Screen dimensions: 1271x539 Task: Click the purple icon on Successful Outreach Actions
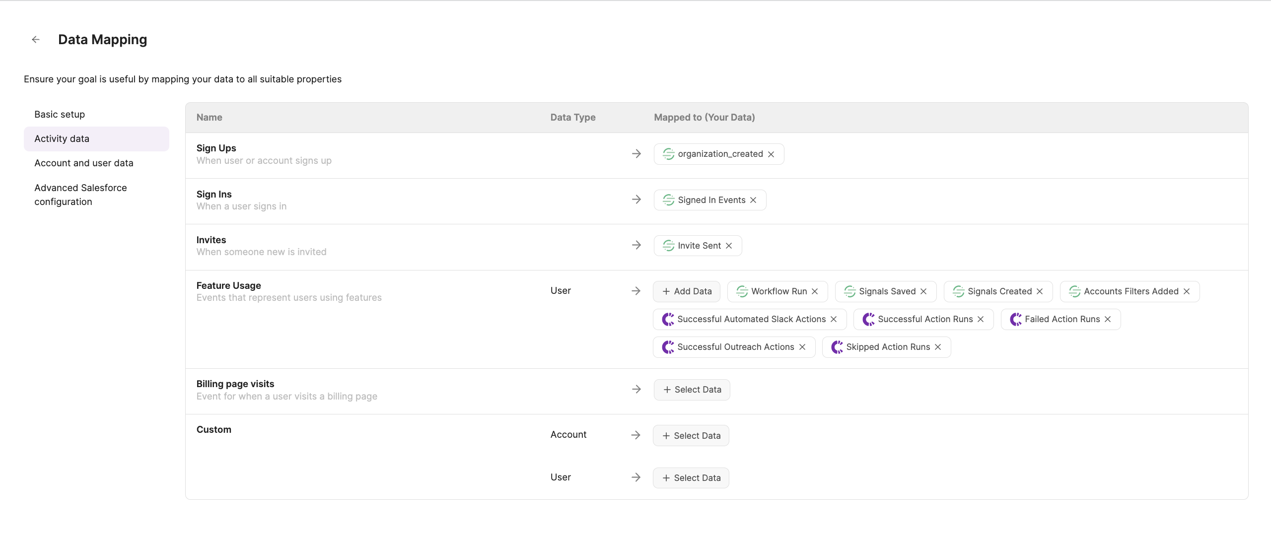(x=668, y=347)
